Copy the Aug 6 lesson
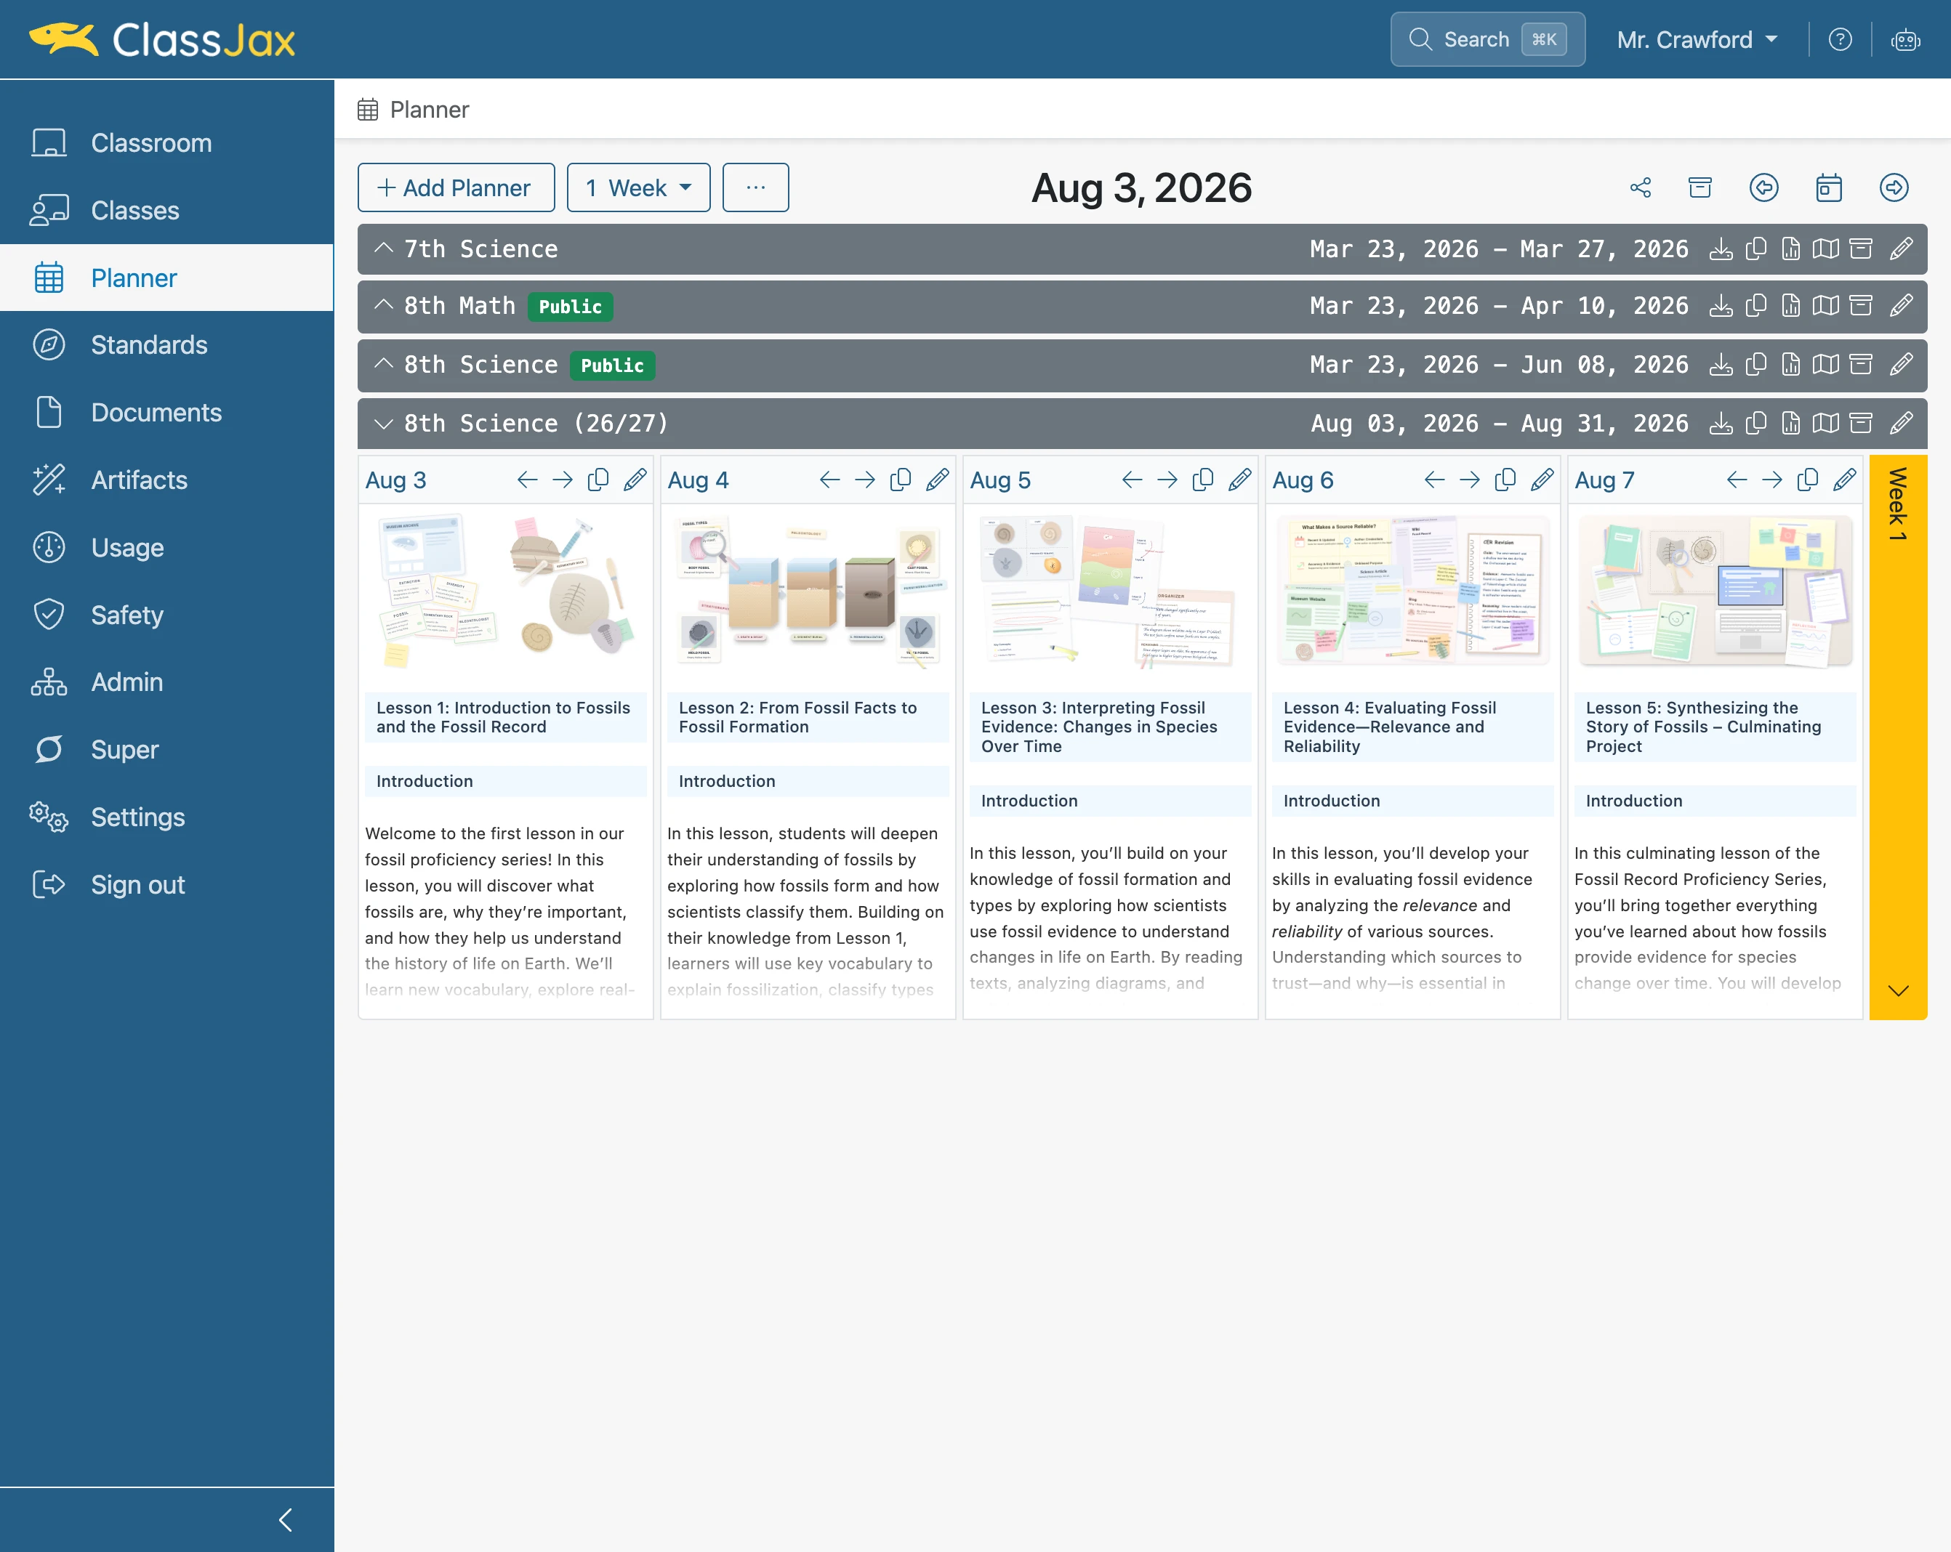The image size is (1951, 1552). [x=1505, y=480]
